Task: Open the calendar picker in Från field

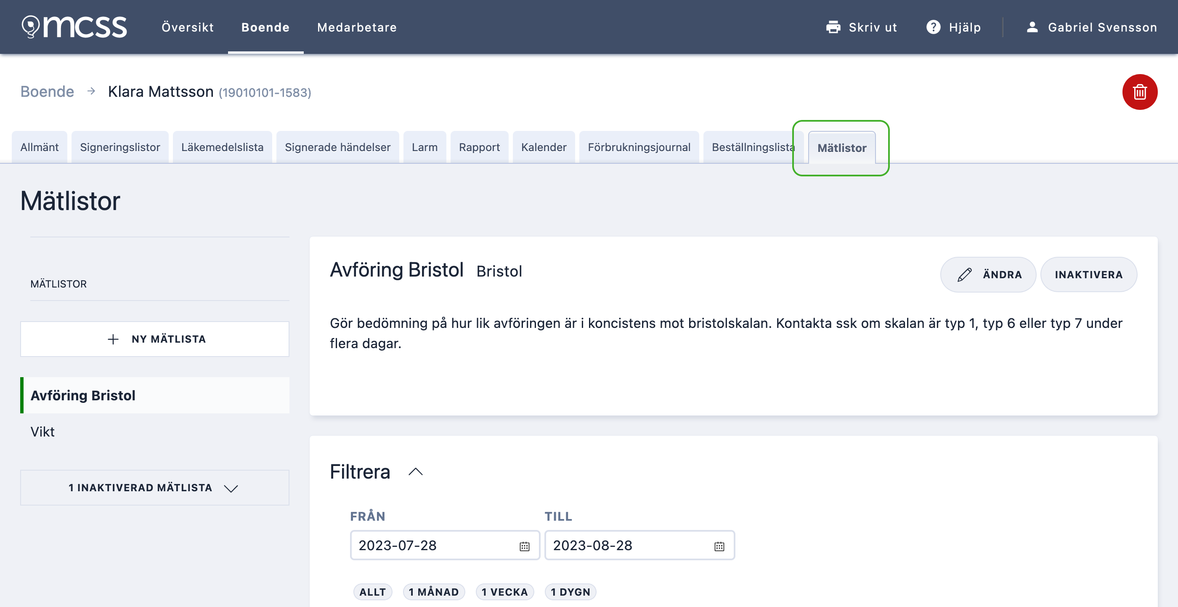Action: point(524,546)
